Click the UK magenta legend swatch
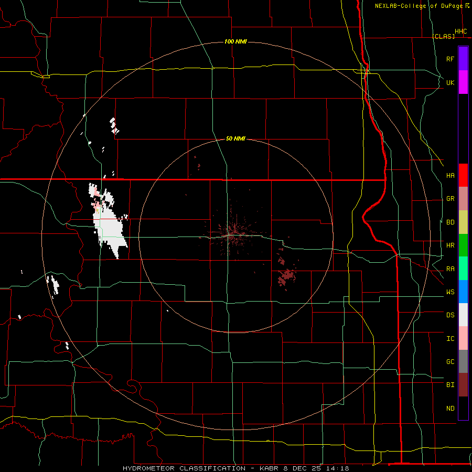The height and width of the screenshot is (472, 472). [463, 82]
